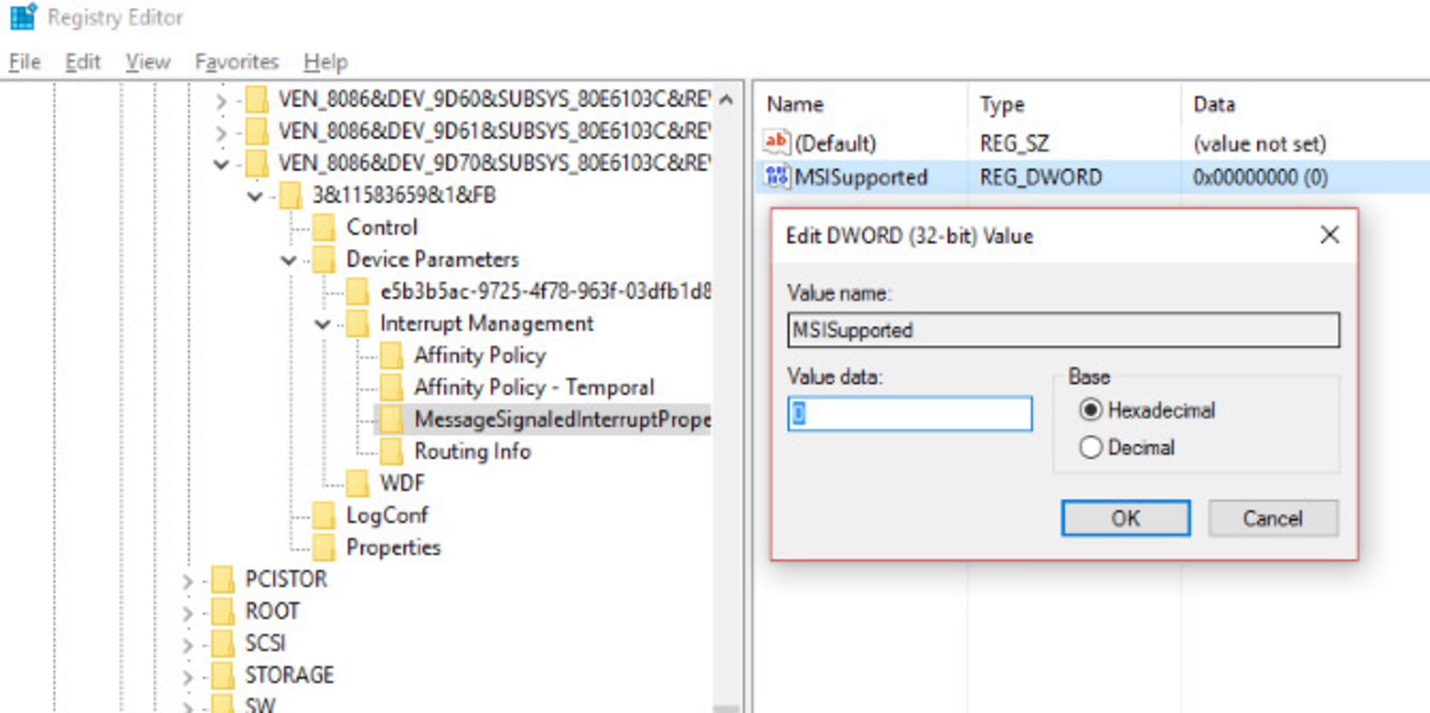
Task: Click the LogConf folder icon
Action: tap(323, 515)
